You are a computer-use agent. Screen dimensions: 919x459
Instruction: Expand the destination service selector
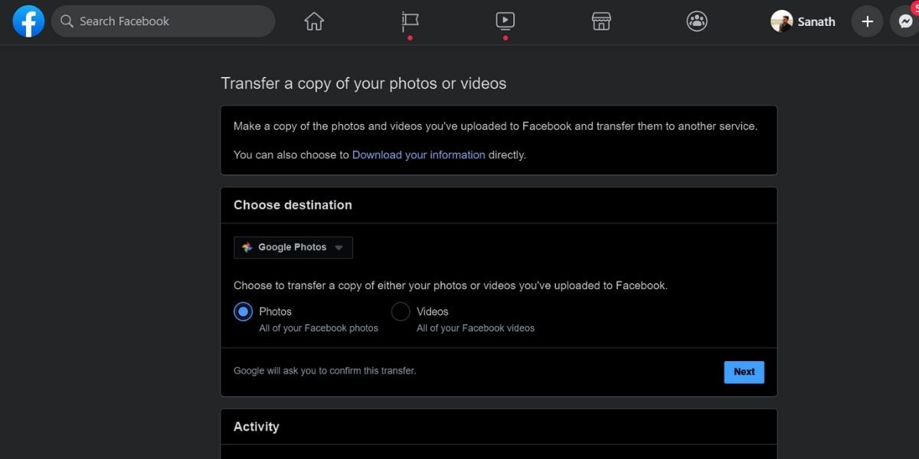point(338,247)
